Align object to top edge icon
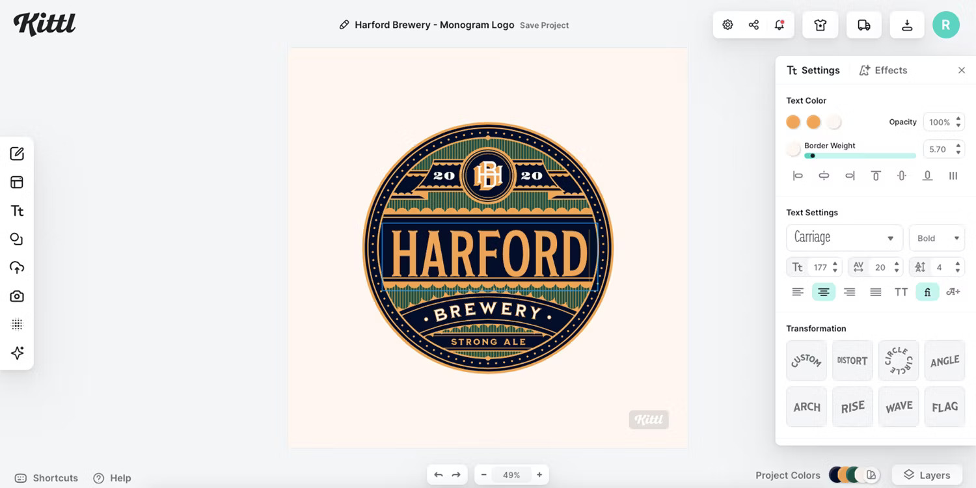The image size is (976, 488). click(876, 176)
